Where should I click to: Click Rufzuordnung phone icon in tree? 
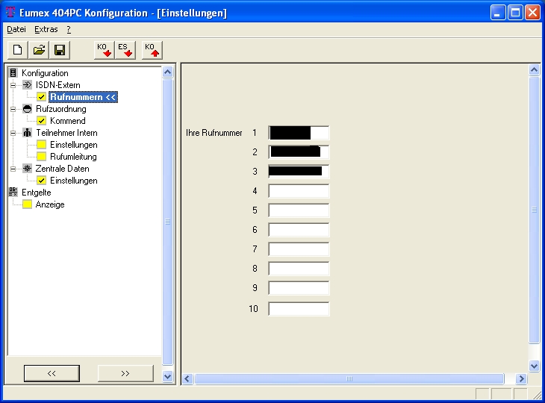point(27,109)
